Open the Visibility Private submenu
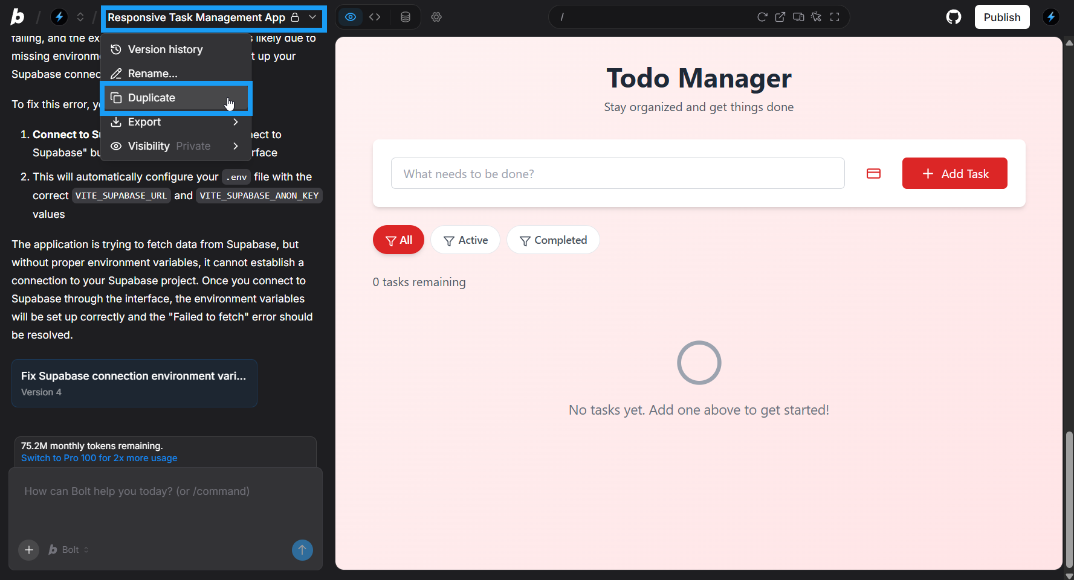Viewport: 1074px width, 580px height. point(176,146)
